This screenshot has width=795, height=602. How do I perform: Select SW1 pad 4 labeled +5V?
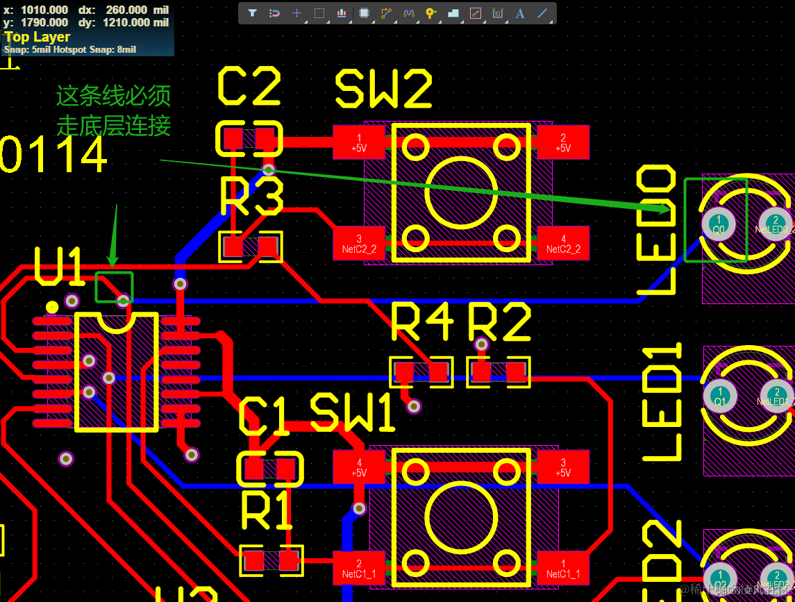[x=359, y=467]
